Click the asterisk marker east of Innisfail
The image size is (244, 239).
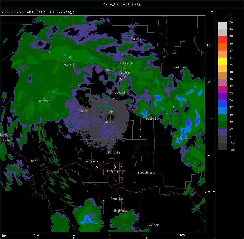142,86
